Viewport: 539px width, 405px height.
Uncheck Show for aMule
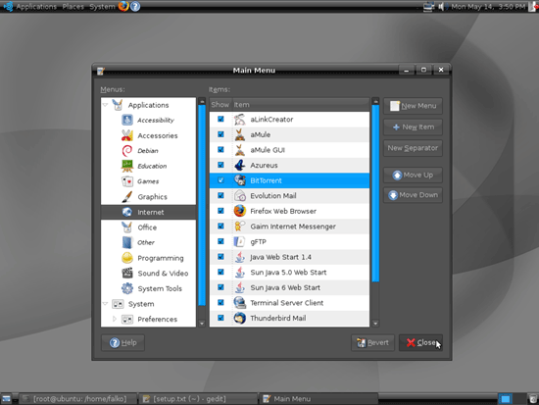point(220,134)
